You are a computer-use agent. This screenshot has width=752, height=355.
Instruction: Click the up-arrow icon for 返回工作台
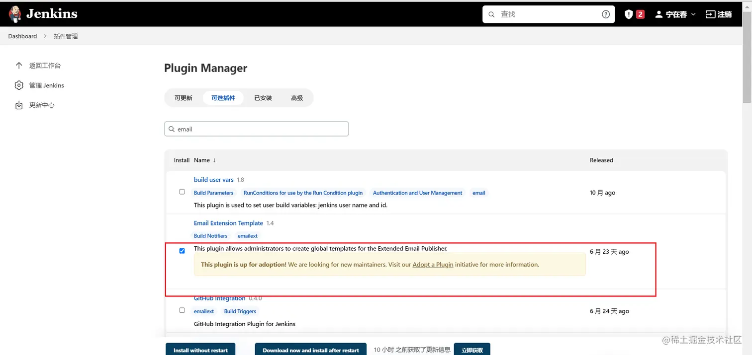(x=19, y=66)
